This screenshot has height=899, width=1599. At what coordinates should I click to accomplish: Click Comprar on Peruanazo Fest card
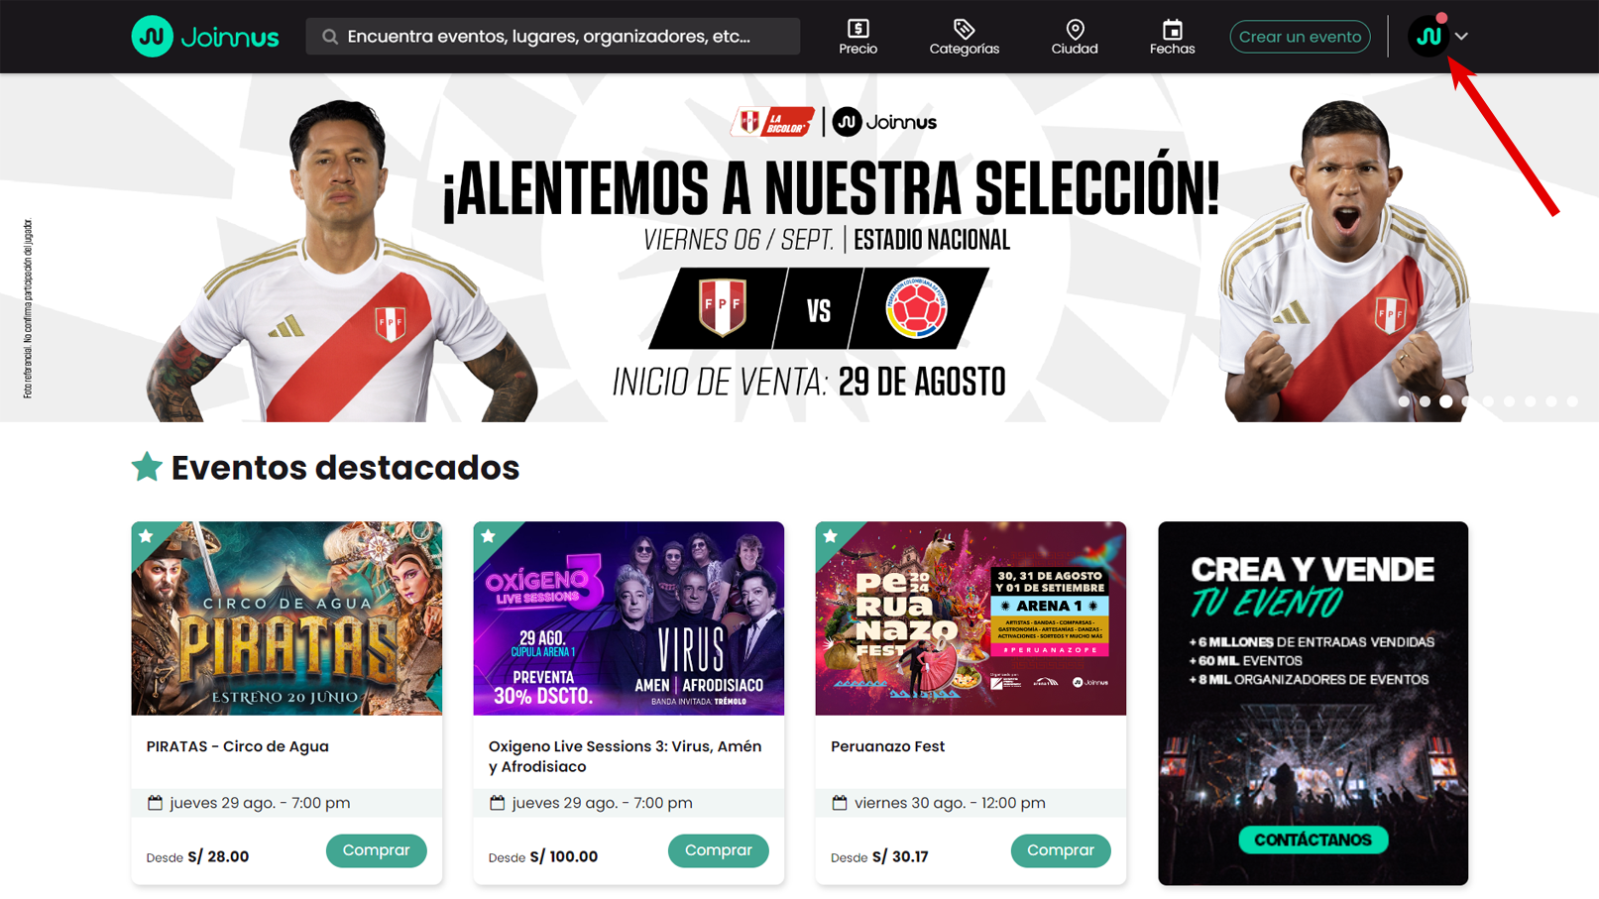point(1061,850)
